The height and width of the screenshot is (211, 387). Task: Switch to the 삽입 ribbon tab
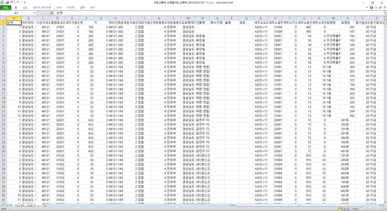tap(25, 8)
